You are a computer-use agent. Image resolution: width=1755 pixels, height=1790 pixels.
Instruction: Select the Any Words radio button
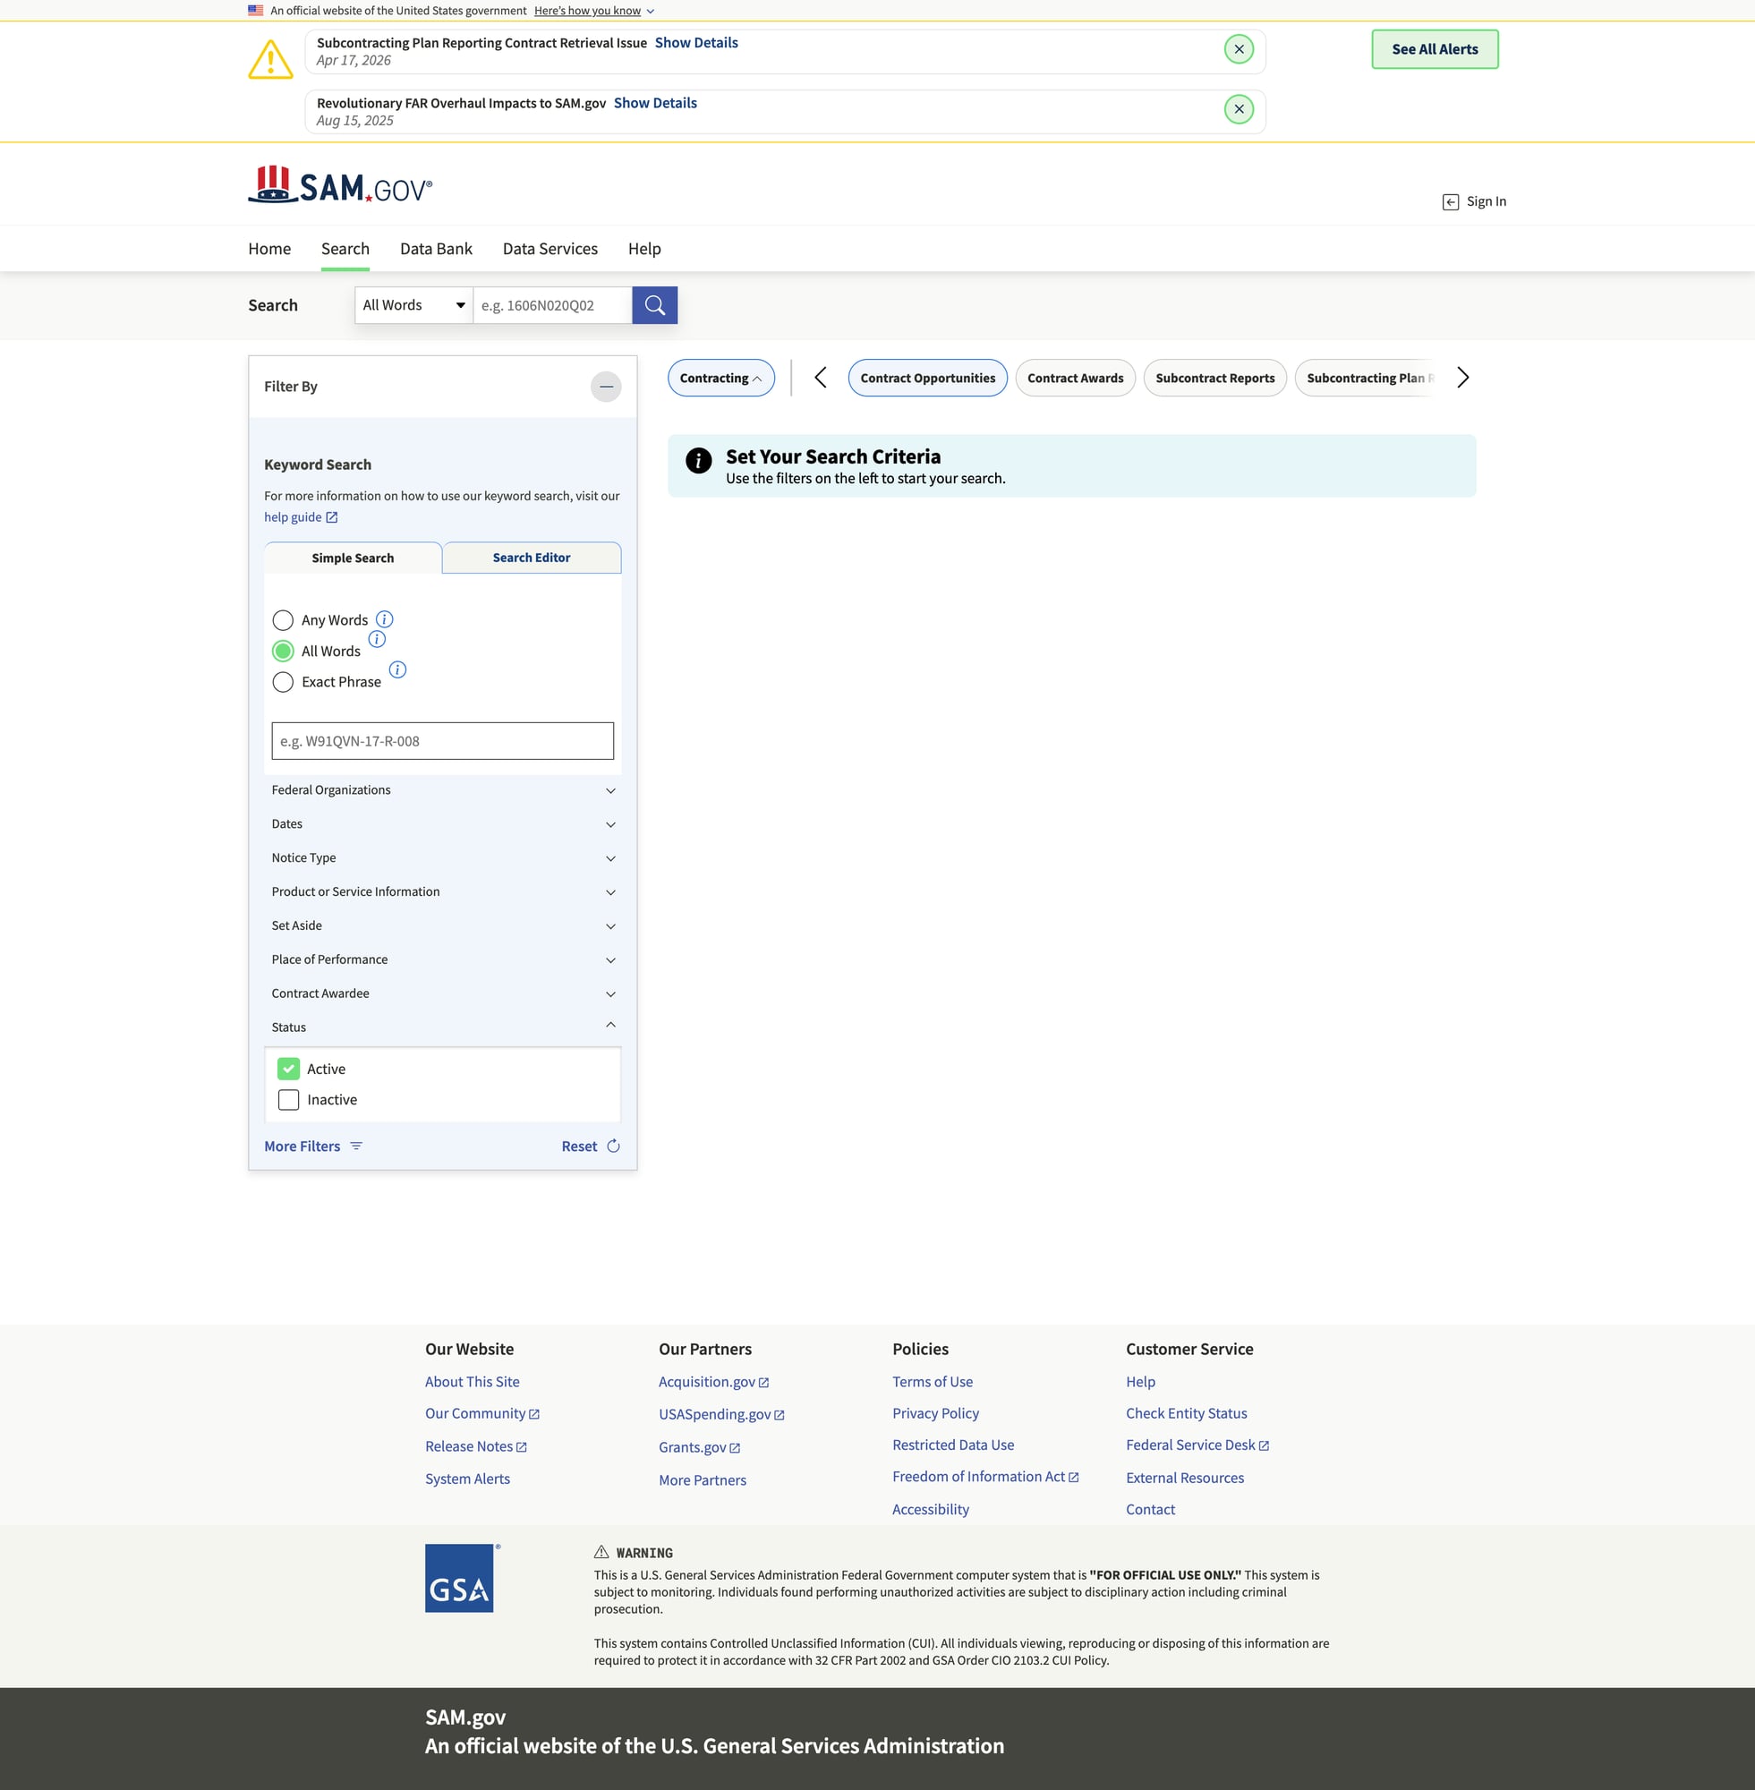click(283, 620)
